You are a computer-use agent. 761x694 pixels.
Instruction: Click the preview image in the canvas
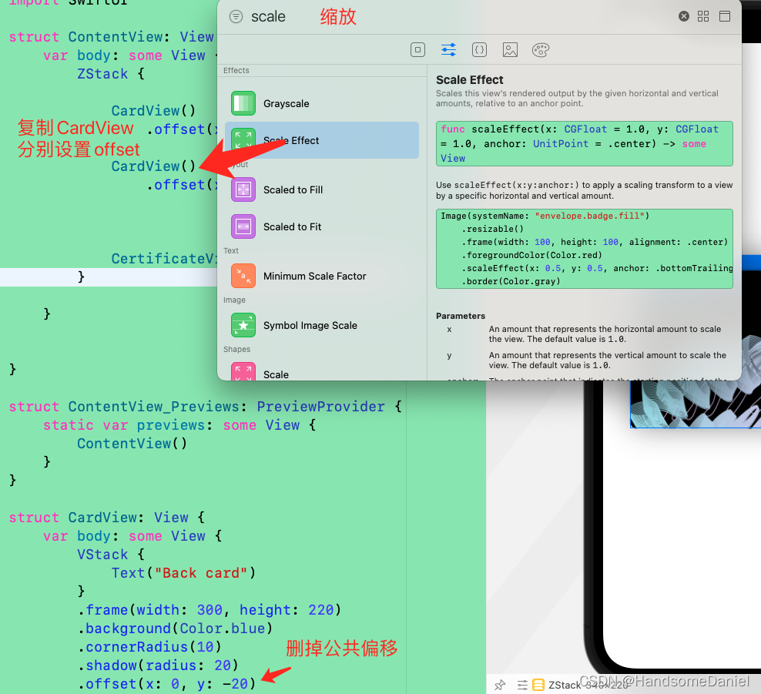[x=695, y=404]
